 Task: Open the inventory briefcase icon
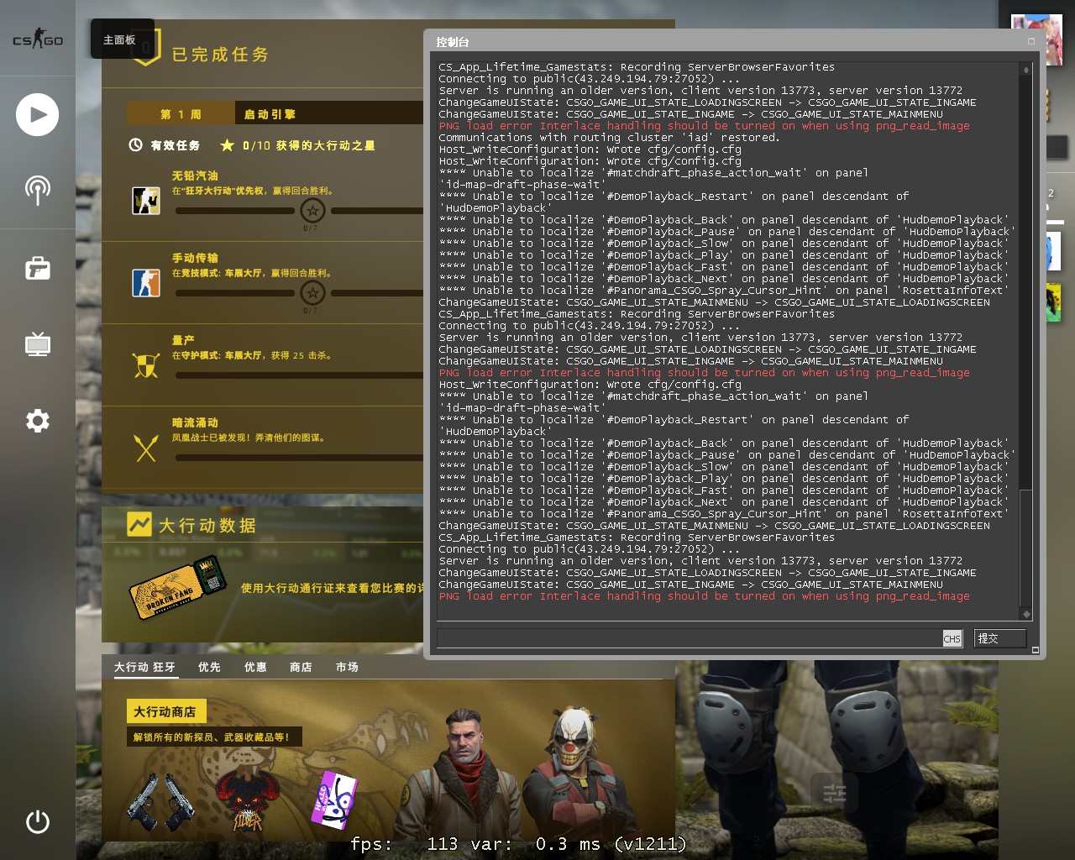tap(37, 268)
